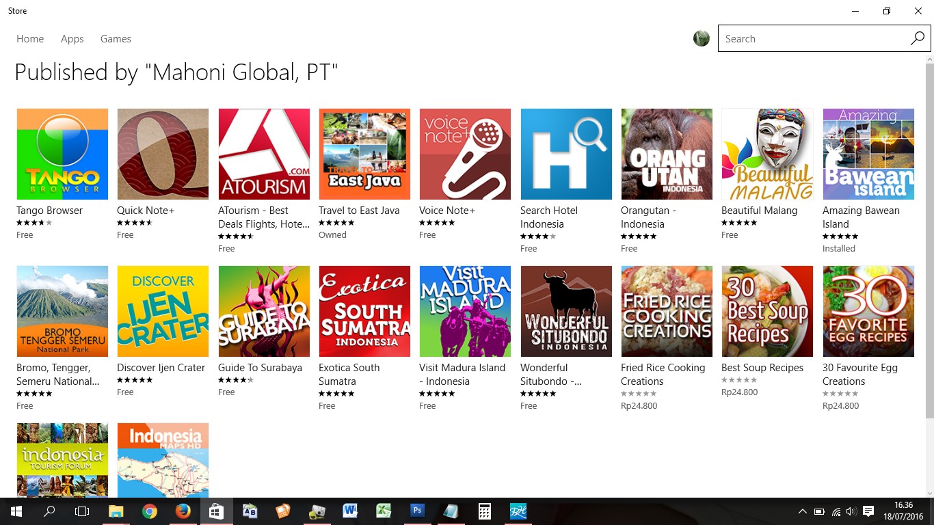
Task: Select the Indonesia Maps HD icon
Action: (163, 460)
